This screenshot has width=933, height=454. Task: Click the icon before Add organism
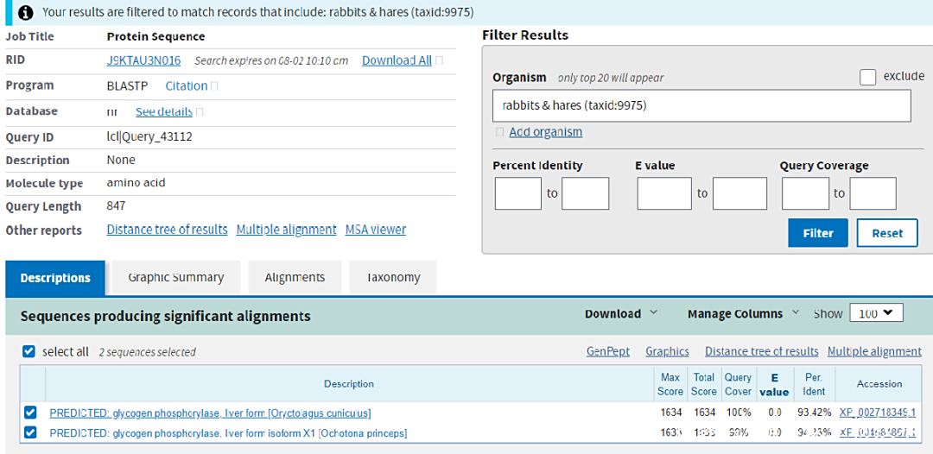pos(499,132)
